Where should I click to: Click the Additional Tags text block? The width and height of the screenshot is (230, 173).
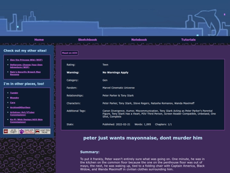pyautogui.click(x=159, y=114)
